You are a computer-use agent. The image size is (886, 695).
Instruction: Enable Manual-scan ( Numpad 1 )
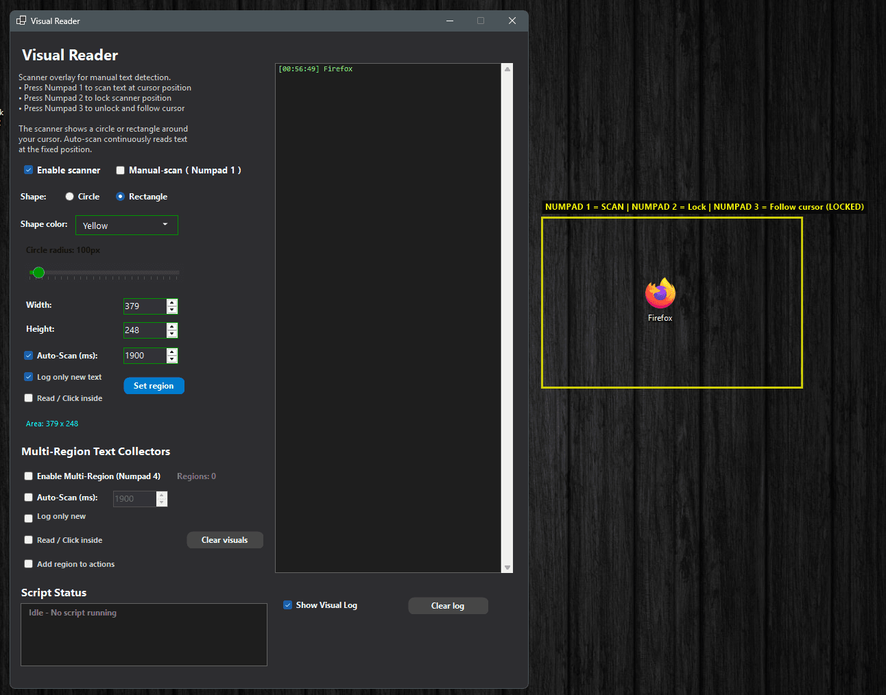[x=120, y=169]
